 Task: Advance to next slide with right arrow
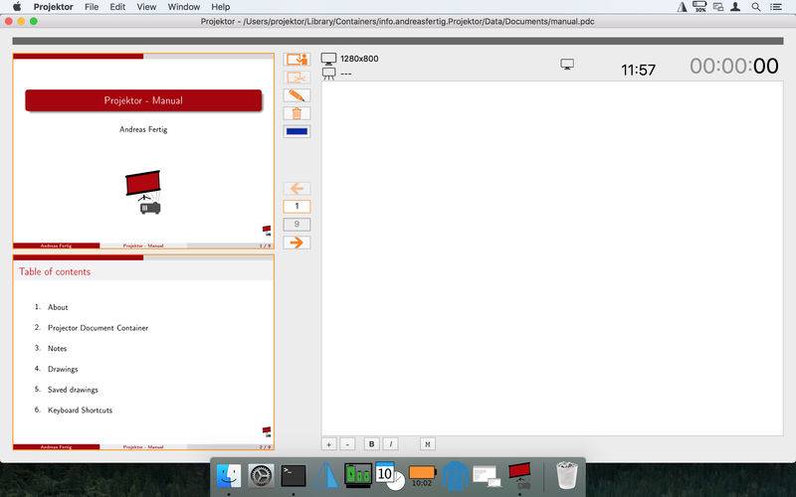coord(297,243)
